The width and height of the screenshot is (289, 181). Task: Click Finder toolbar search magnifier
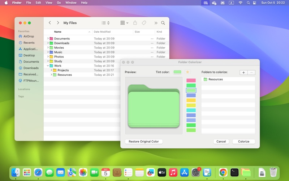click(163, 23)
